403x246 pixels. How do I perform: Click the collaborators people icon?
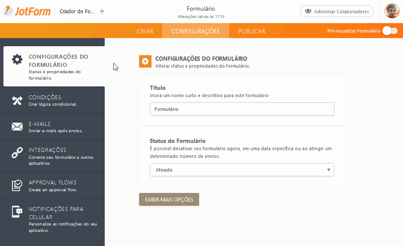[x=308, y=11]
